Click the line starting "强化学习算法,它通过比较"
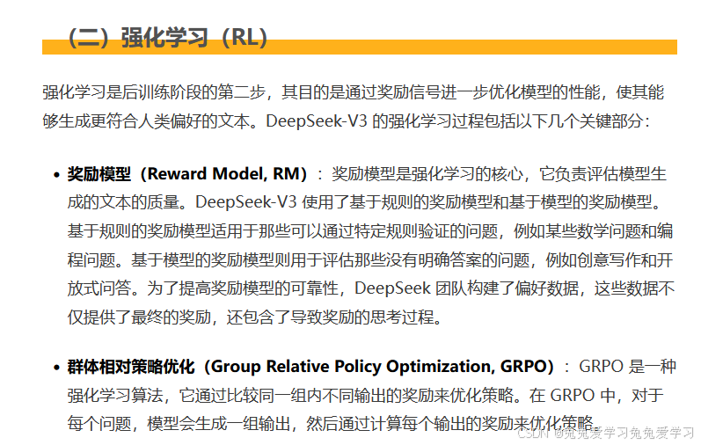Image resolution: width=701 pixels, height=445 pixels. point(366,396)
